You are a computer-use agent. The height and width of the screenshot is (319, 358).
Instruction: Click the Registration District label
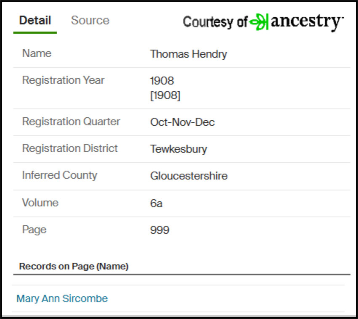[70, 148]
